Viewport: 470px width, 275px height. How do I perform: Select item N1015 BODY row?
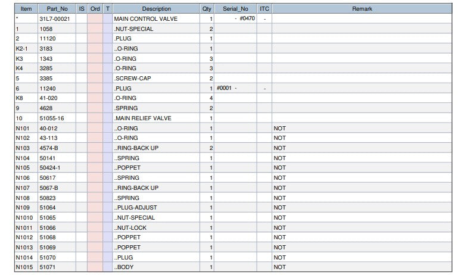click(233, 267)
